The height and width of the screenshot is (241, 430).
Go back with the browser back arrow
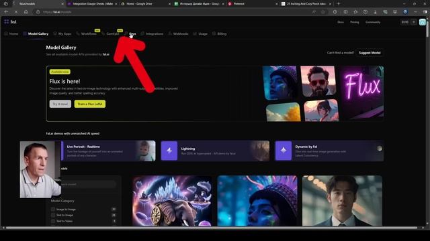tap(6, 12)
